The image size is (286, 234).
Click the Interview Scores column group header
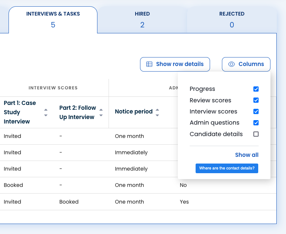point(53,88)
